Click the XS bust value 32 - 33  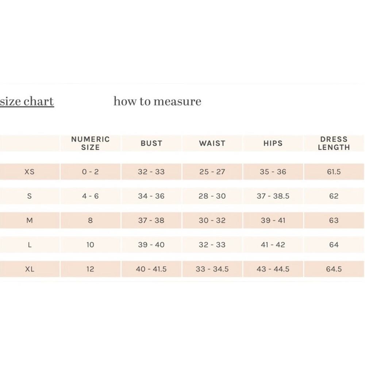pos(151,172)
